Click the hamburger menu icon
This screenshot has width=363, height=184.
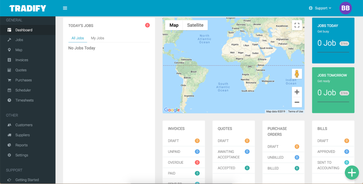tap(65, 8)
